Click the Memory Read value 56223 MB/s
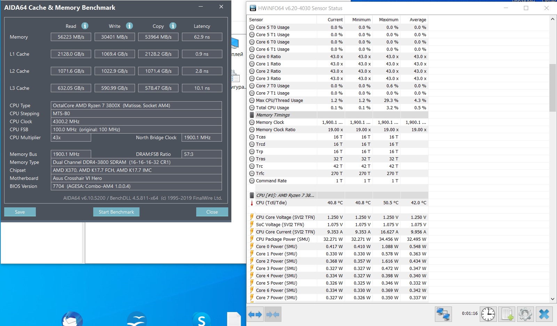 pyautogui.click(x=71, y=37)
